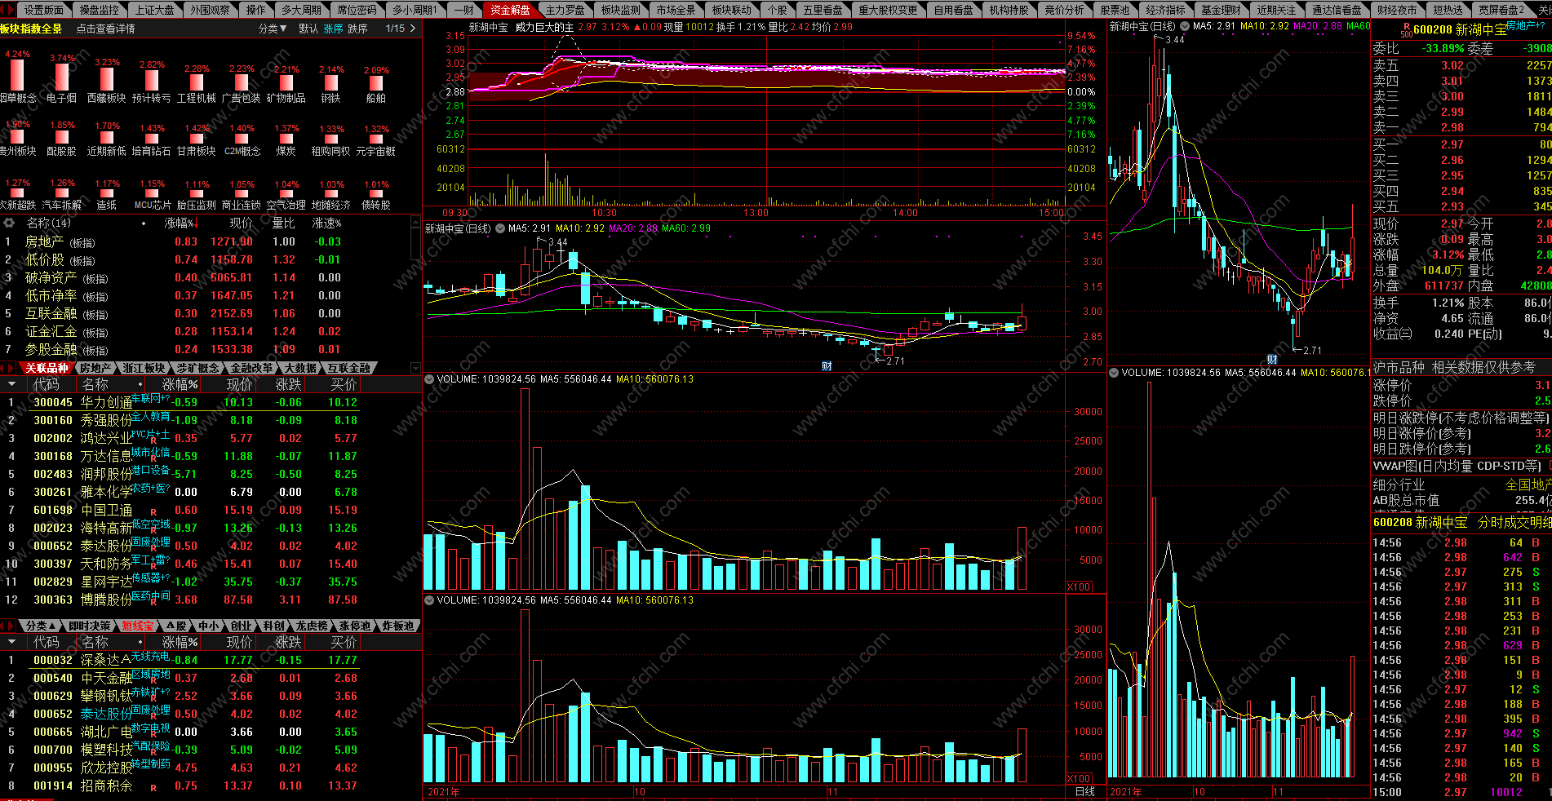This screenshot has width=1552, height=801.
Task: Go to next page arrow beside 1/15
Action: click(x=413, y=29)
